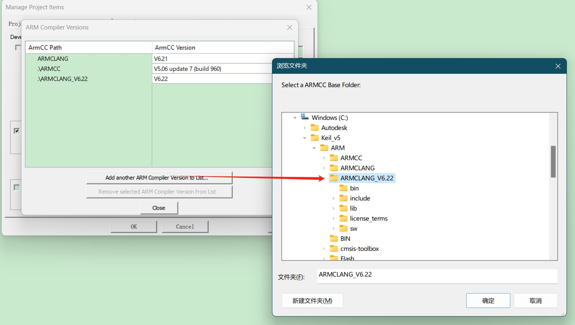Click the cmsis-toolbox folder icon

coord(334,249)
